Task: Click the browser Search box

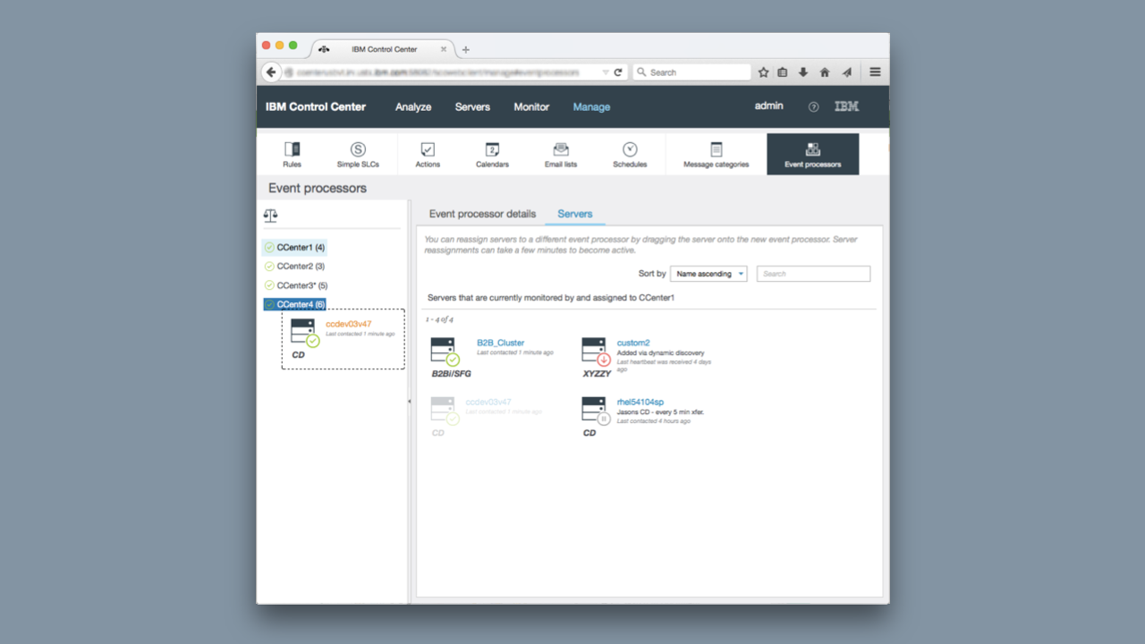Action: [x=691, y=72]
